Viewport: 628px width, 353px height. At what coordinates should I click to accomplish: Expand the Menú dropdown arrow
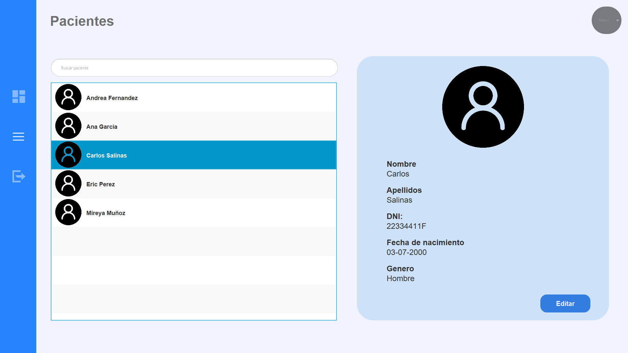point(617,21)
